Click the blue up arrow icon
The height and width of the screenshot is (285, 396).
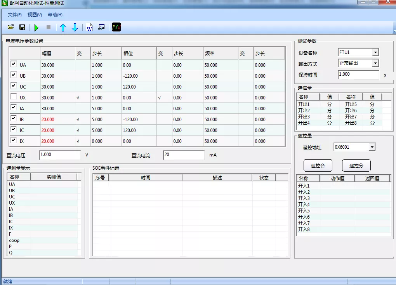(63, 27)
